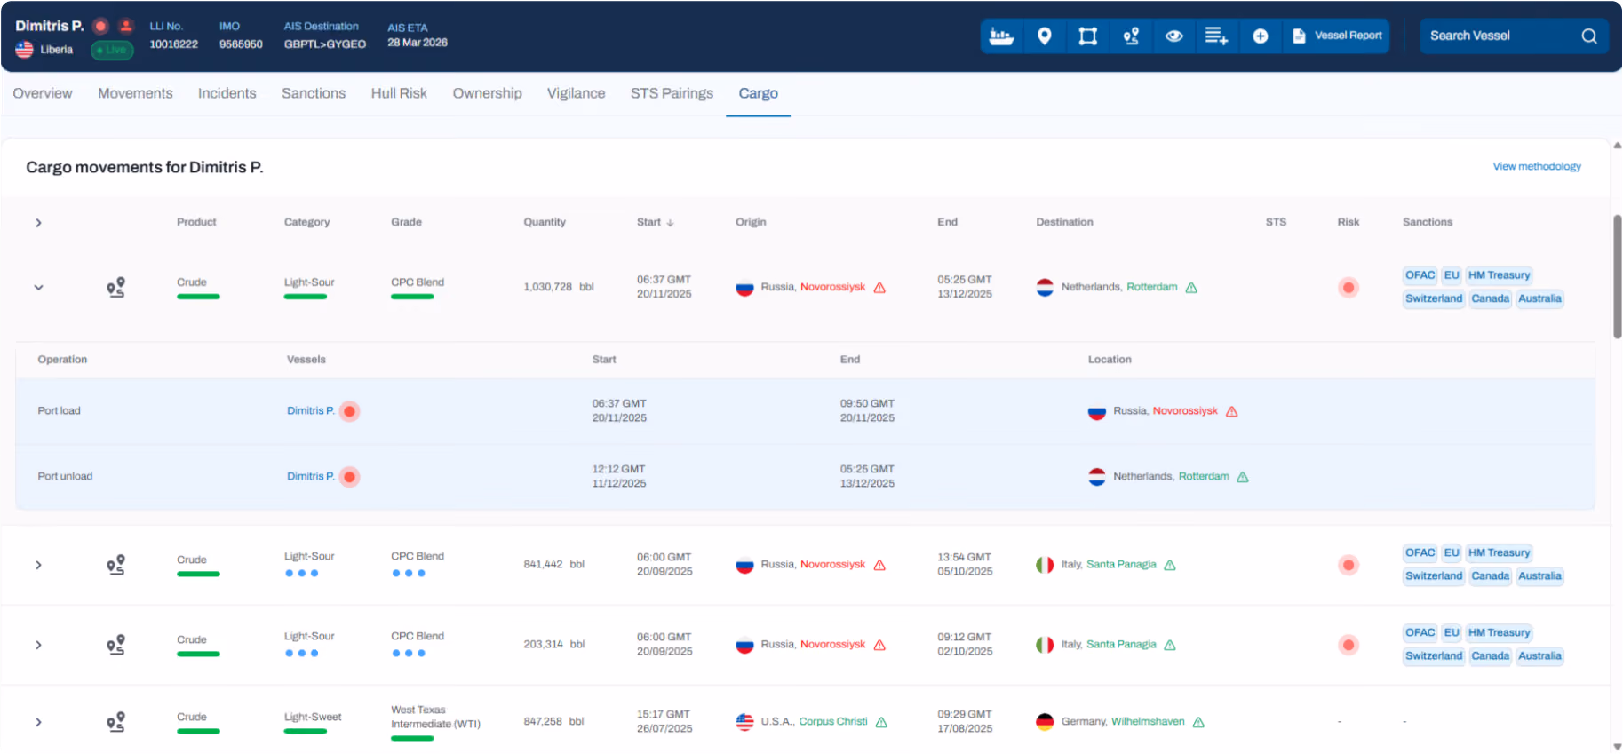Open the Vigilance tab
The width and height of the screenshot is (1623, 754).
(x=576, y=93)
